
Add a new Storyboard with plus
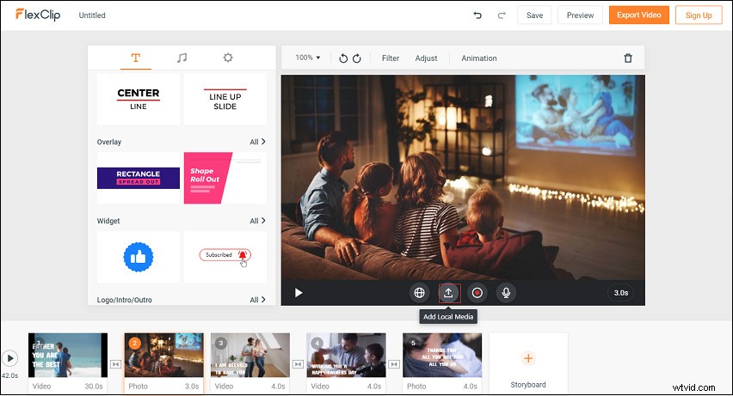pyautogui.click(x=528, y=358)
